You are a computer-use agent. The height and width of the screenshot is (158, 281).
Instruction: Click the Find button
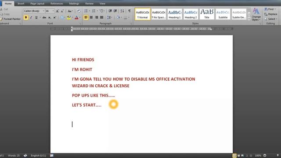[270, 9]
